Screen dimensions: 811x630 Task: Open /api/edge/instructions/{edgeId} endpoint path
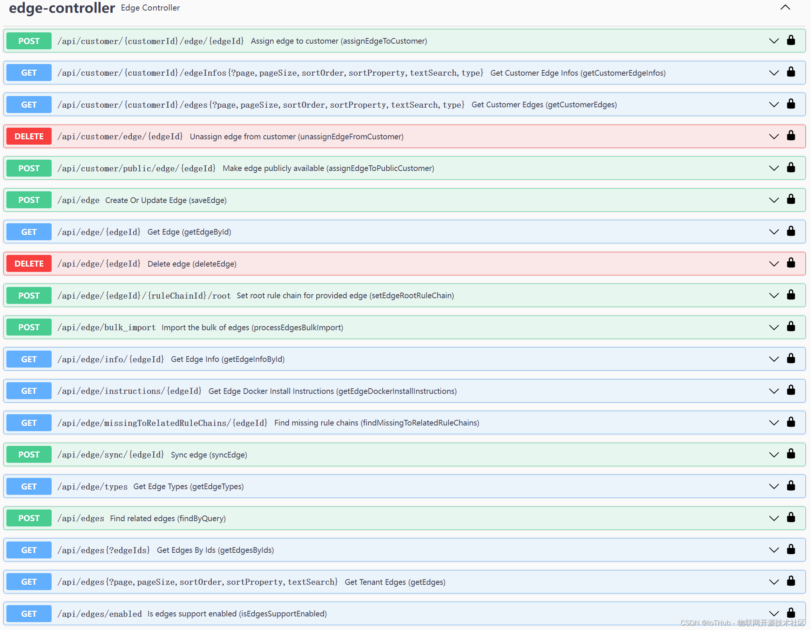point(129,391)
